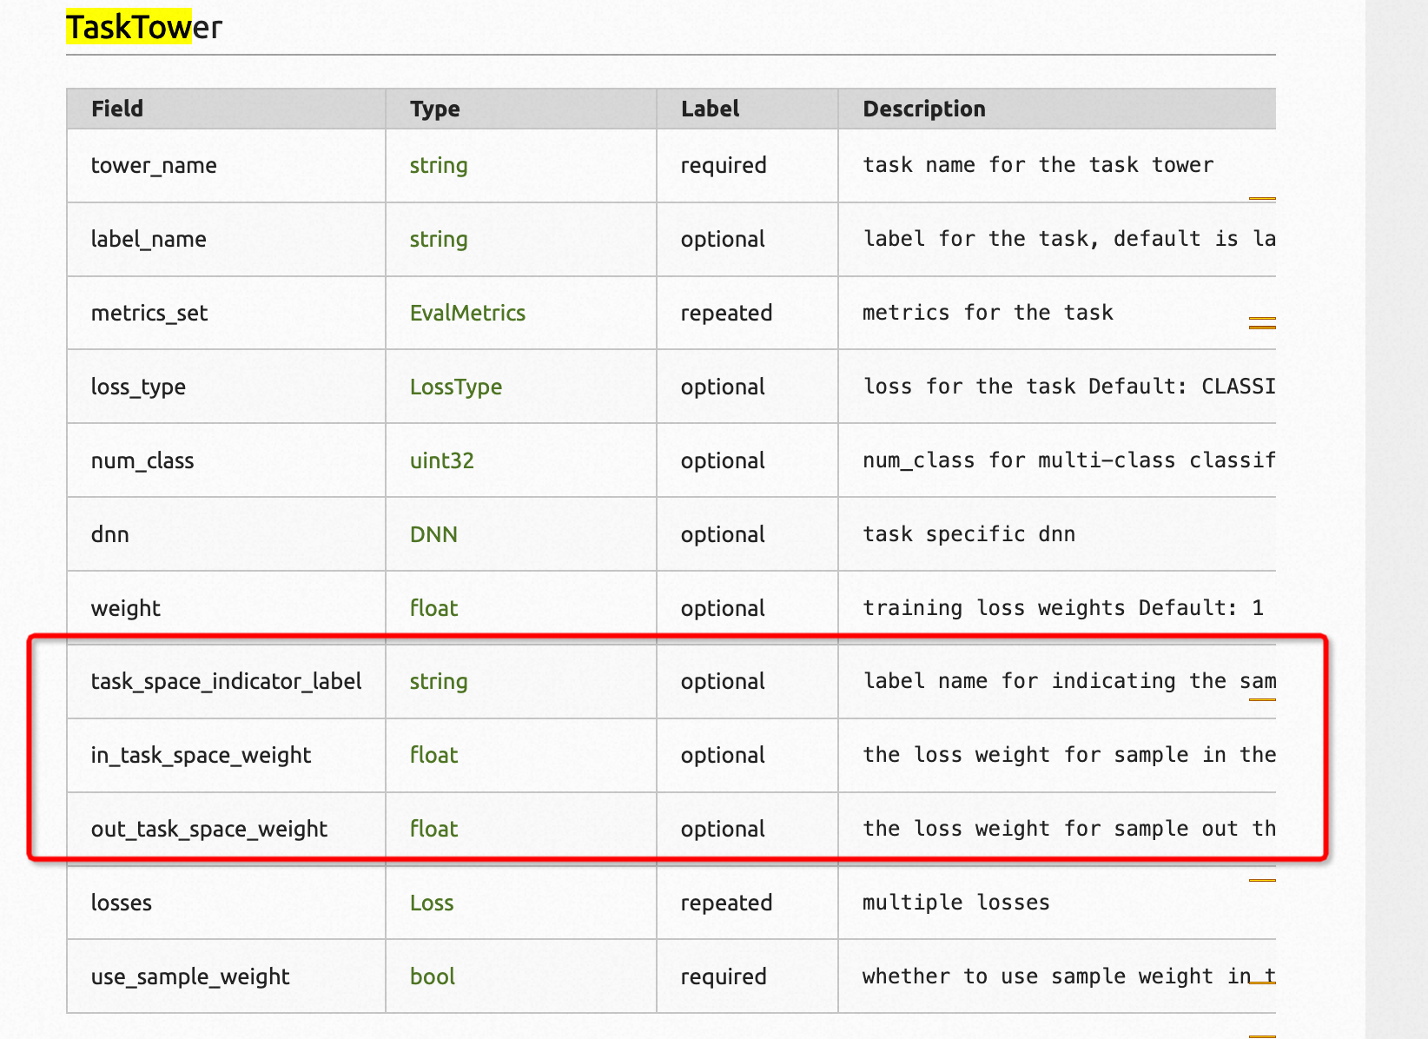Open the uint32 type link
Image resolution: width=1428 pixels, height=1039 pixels.
pos(442,460)
